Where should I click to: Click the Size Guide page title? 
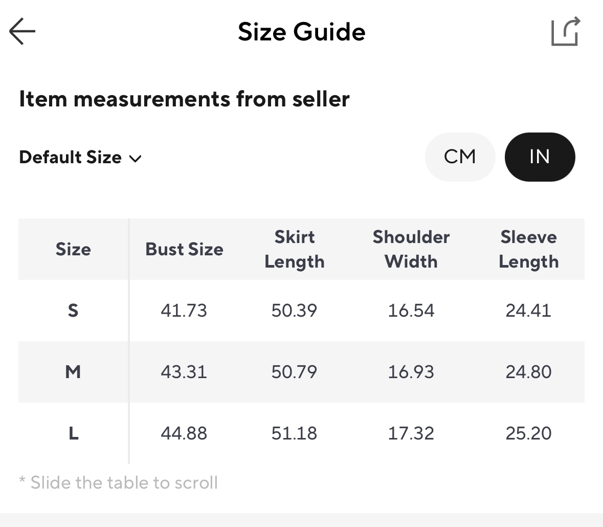point(301,32)
